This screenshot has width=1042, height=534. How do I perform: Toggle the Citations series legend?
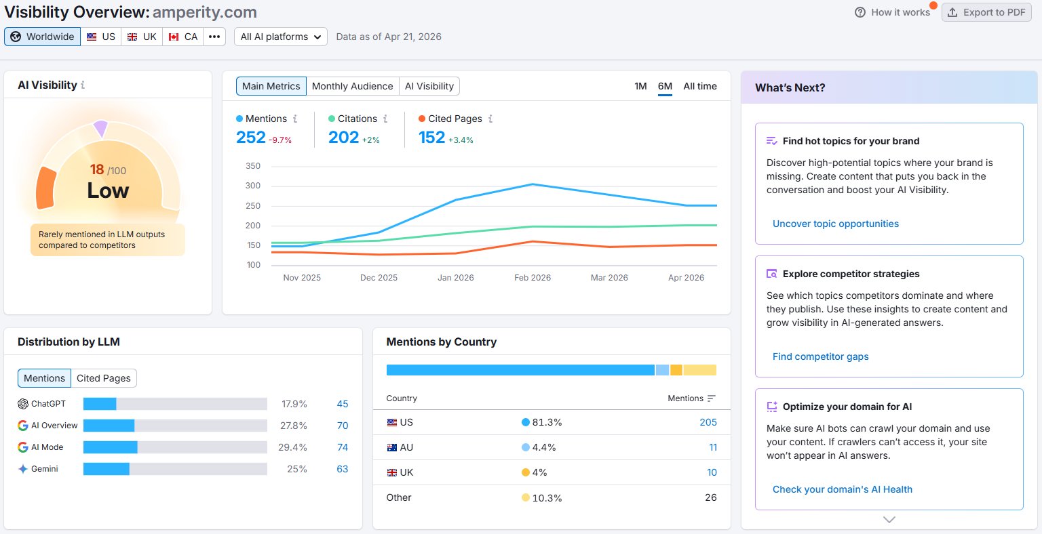pyautogui.click(x=353, y=119)
